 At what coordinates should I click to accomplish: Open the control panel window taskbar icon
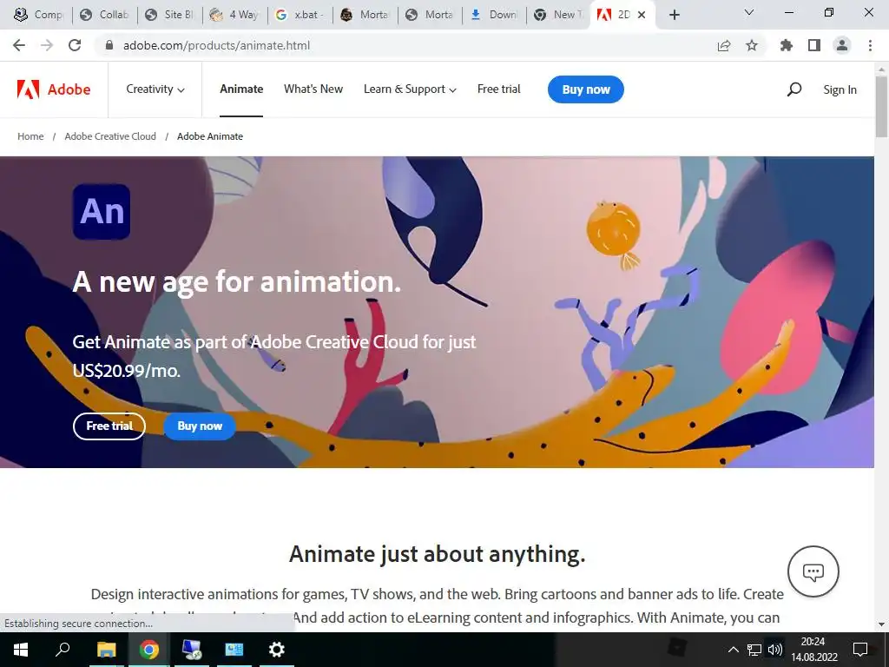point(234,650)
